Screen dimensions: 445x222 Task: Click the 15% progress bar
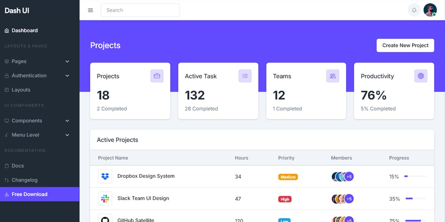point(415,176)
